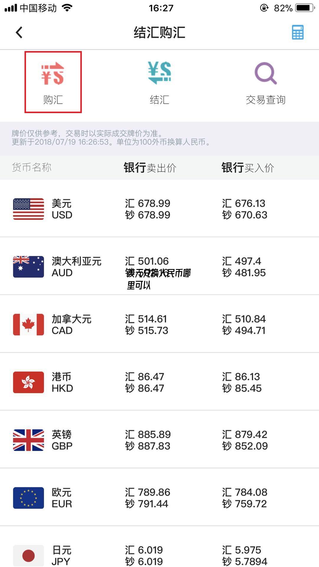319x567 pixels.
Task: Select the Canadian flag icon
Action: click(x=28, y=325)
